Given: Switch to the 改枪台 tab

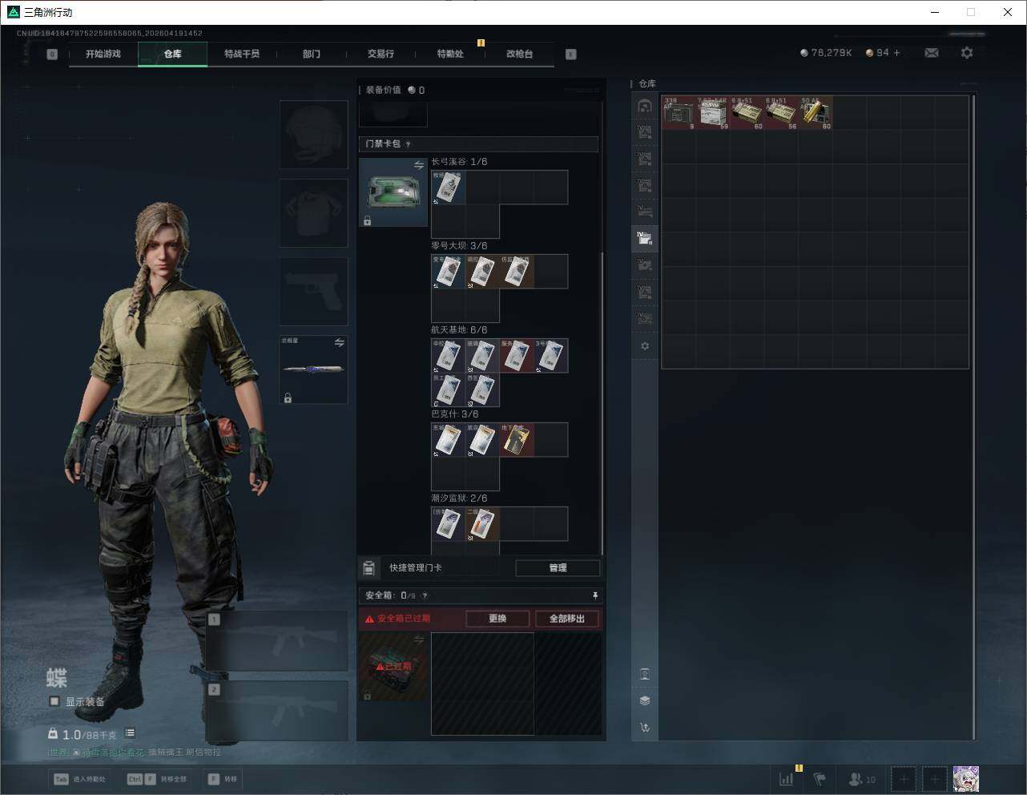Looking at the screenshot, I should pos(519,54).
